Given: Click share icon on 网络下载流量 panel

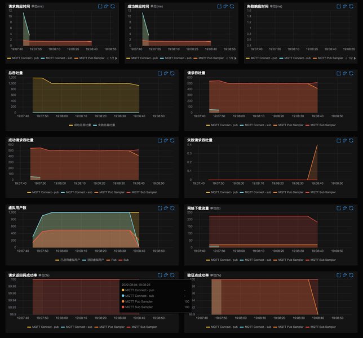Looking at the screenshot, I should tap(345, 208).
